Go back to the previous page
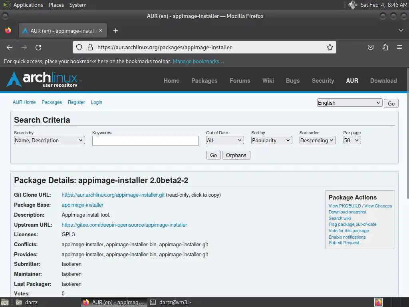409x307 pixels. [x=10, y=48]
